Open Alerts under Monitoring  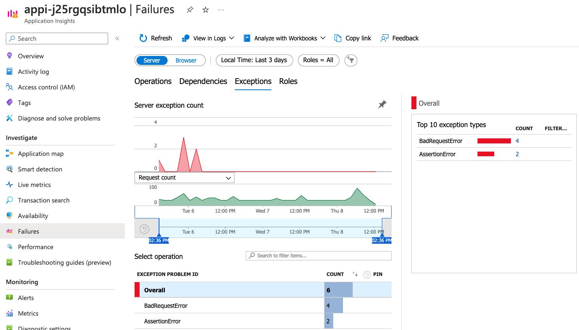pyautogui.click(x=26, y=298)
